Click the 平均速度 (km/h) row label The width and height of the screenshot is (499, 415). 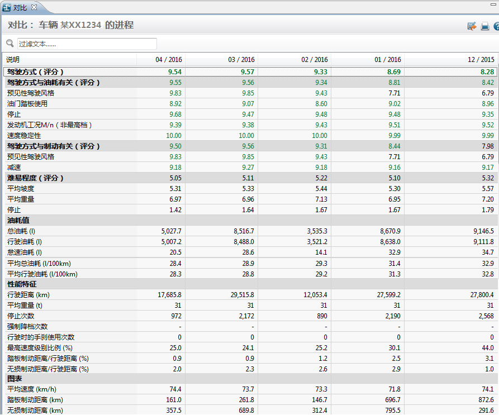32,390
